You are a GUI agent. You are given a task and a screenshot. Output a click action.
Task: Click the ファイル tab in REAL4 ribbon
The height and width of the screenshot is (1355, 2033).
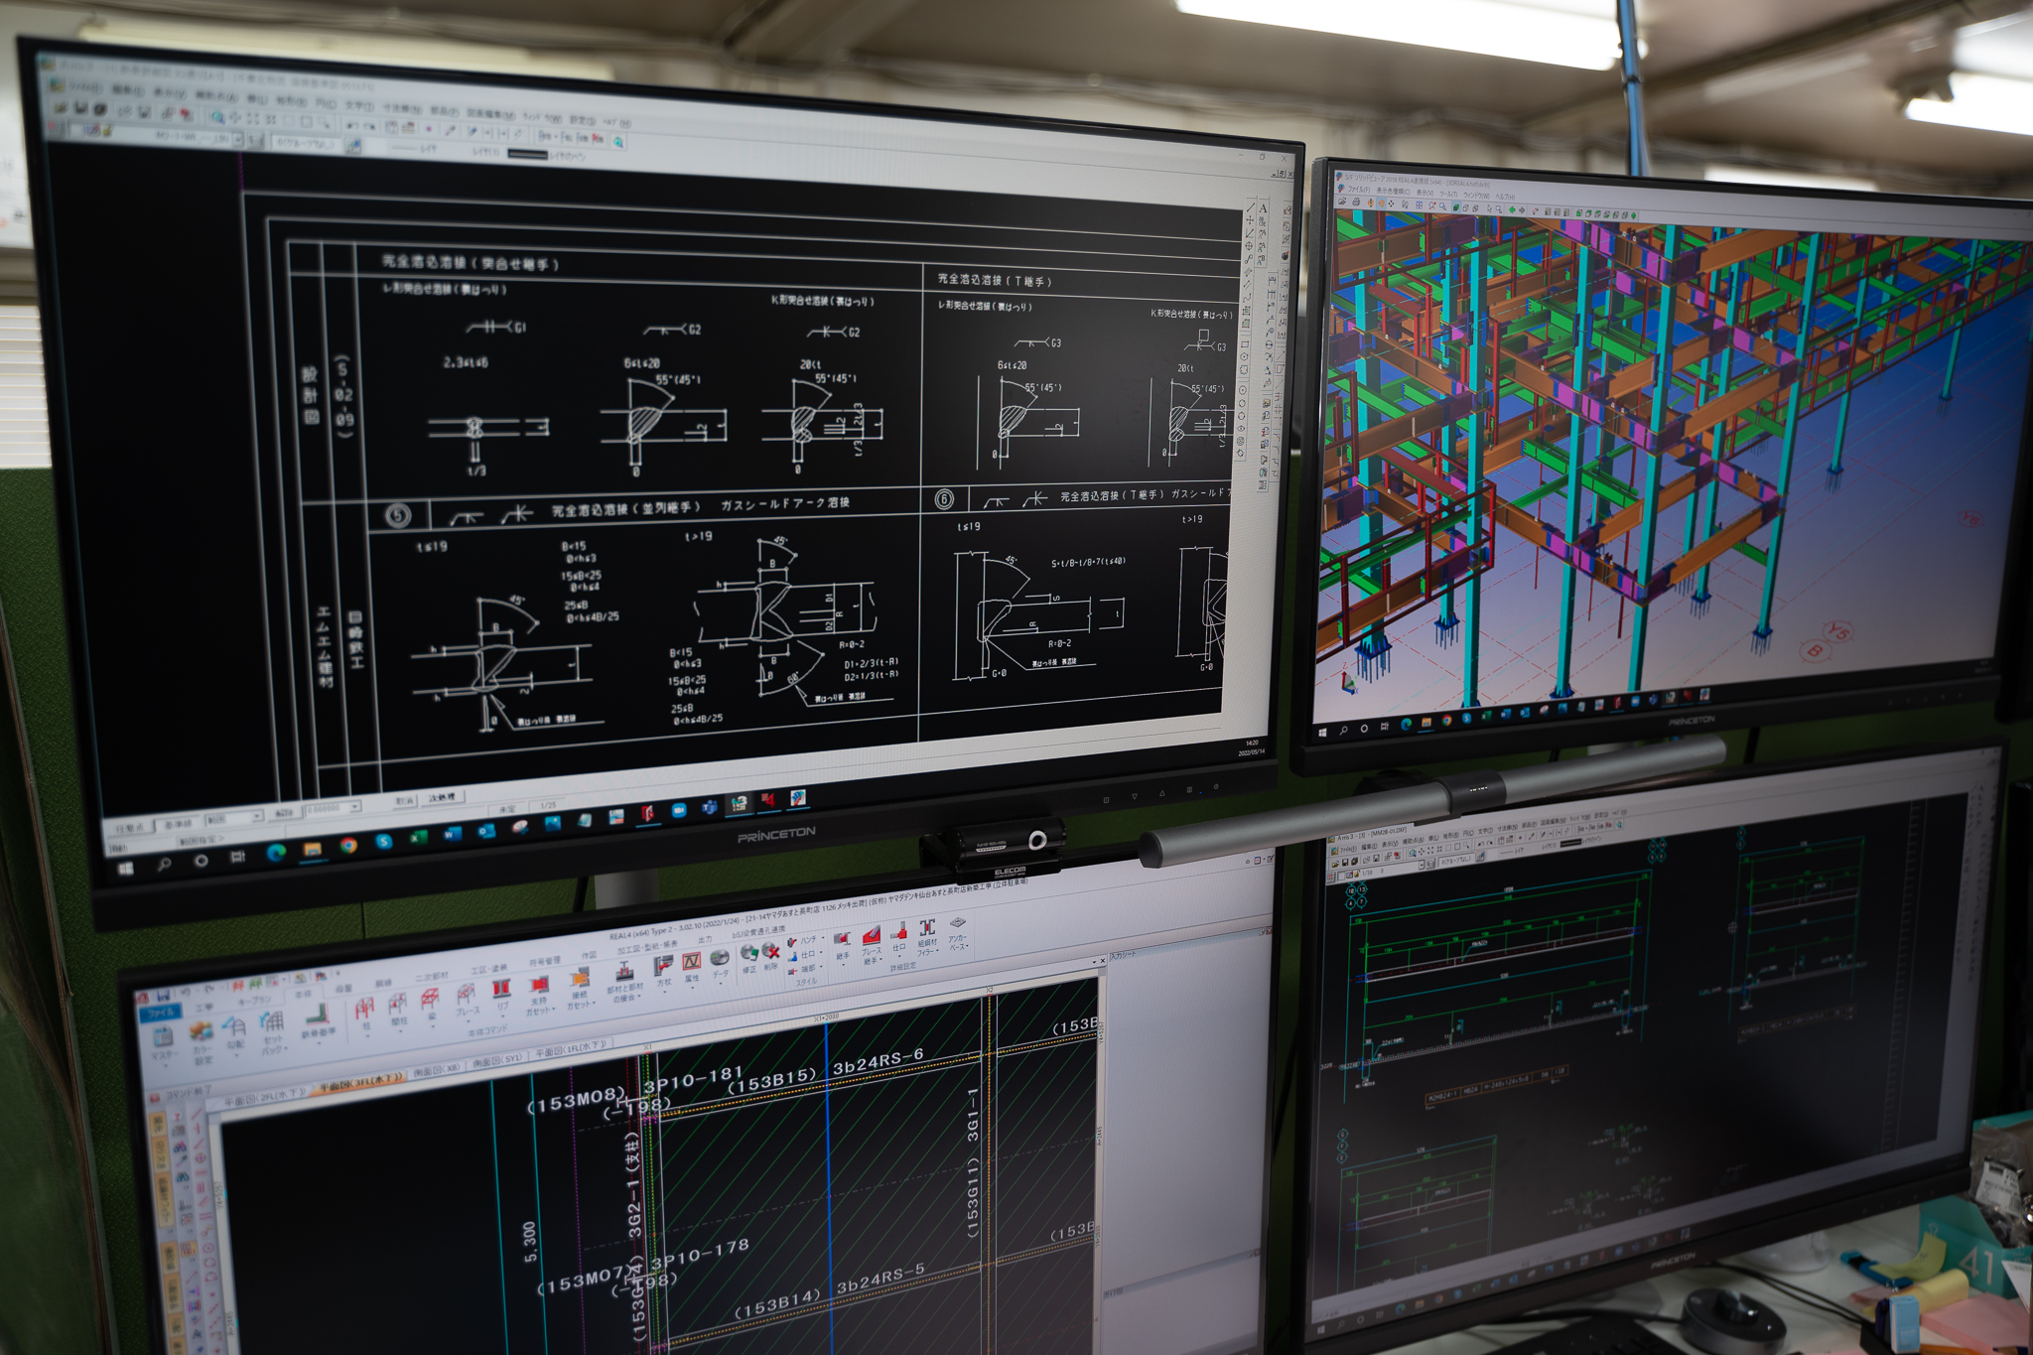tap(161, 1014)
